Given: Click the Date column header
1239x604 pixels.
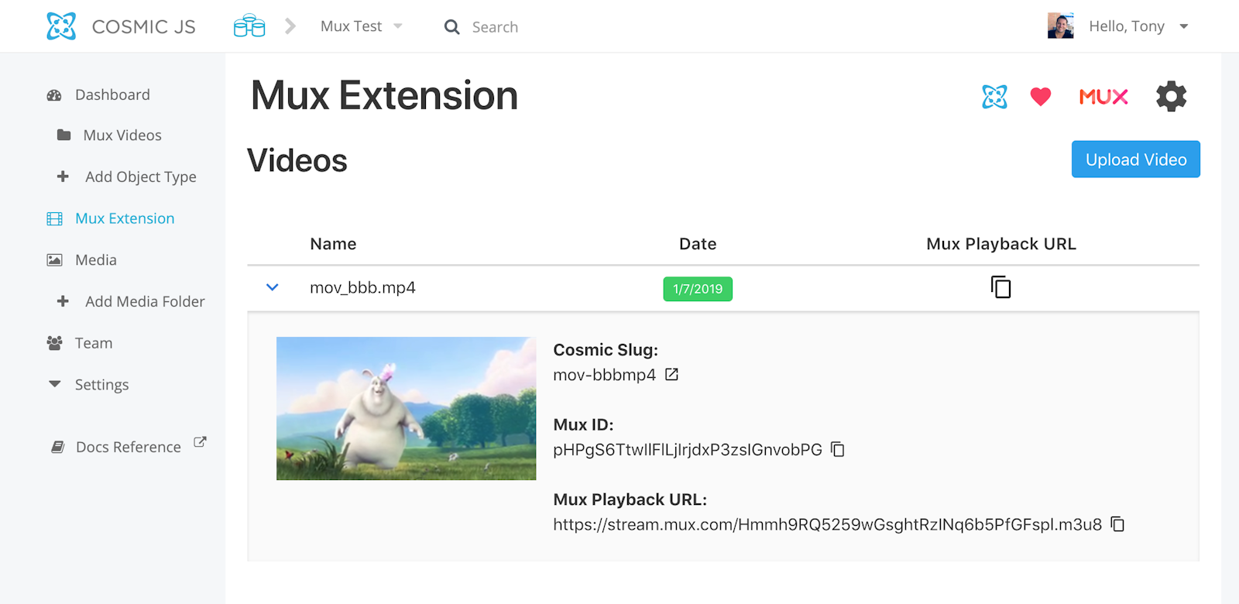Looking at the screenshot, I should click(x=698, y=244).
